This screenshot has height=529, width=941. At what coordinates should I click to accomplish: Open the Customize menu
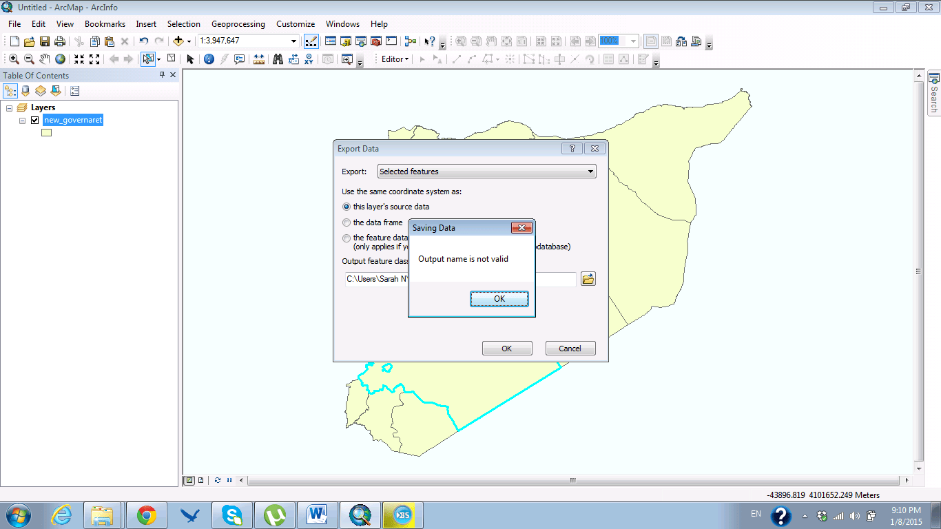pos(296,24)
